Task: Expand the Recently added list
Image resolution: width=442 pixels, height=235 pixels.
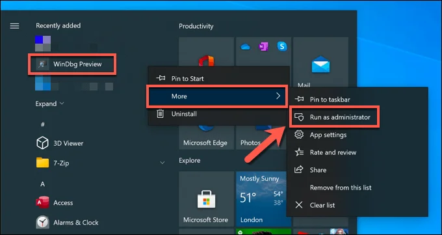Action: 49,104
